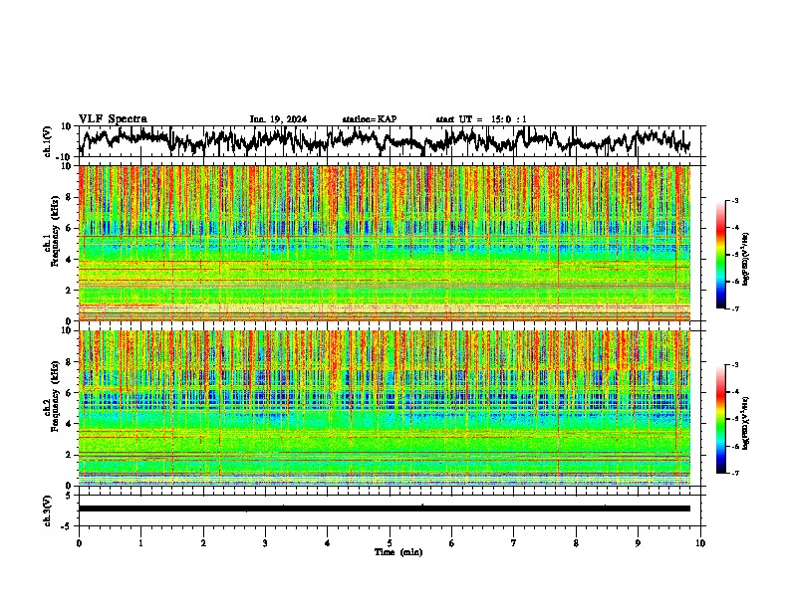Viewport: 789px width, 609px height.
Task: Click time axis tick label '2'
Action: [203, 543]
